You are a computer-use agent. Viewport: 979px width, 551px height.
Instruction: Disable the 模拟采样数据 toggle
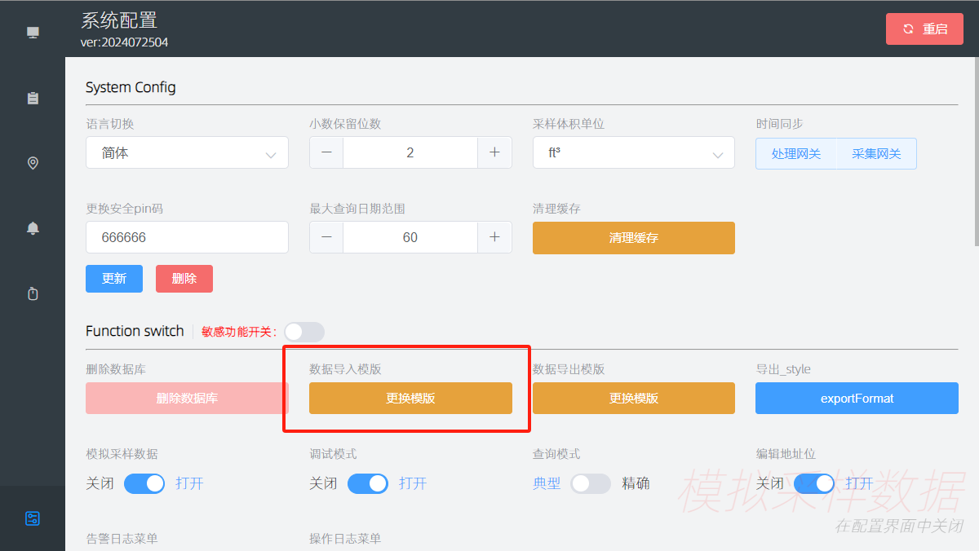144,483
